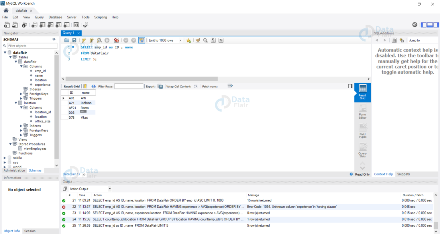Image resolution: width=440 pixels, height=234 pixels.
Task: Toggle the left sidebar panel visibility
Action: [x=424, y=25]
